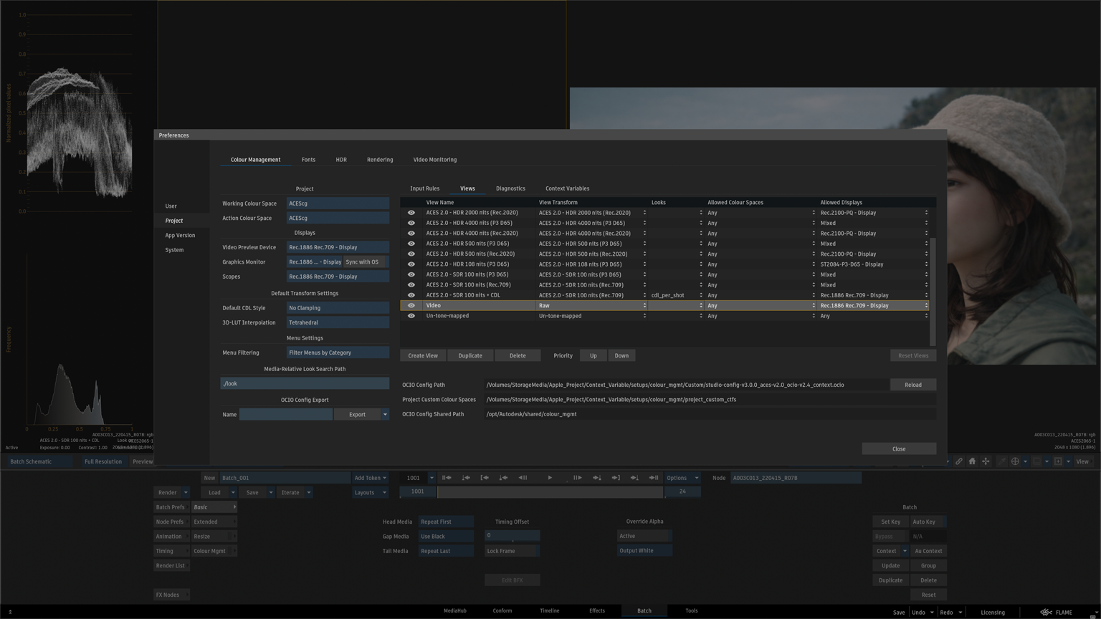The height and width of the screenshot is (619, 1101).
Task: Open the HDR preferences tab
Action: (341, 160)
